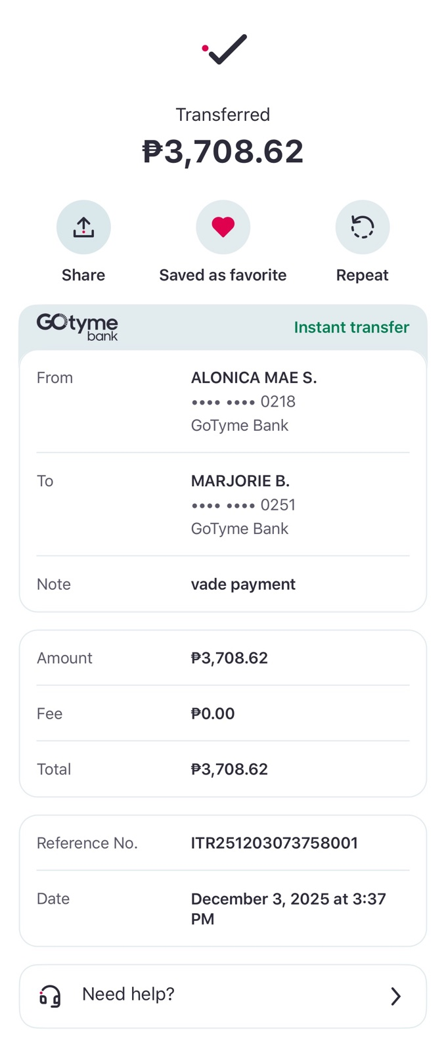The image size is (446, 1051).
Task: Click the Saved as favorite label
Action: click(223, 275)
